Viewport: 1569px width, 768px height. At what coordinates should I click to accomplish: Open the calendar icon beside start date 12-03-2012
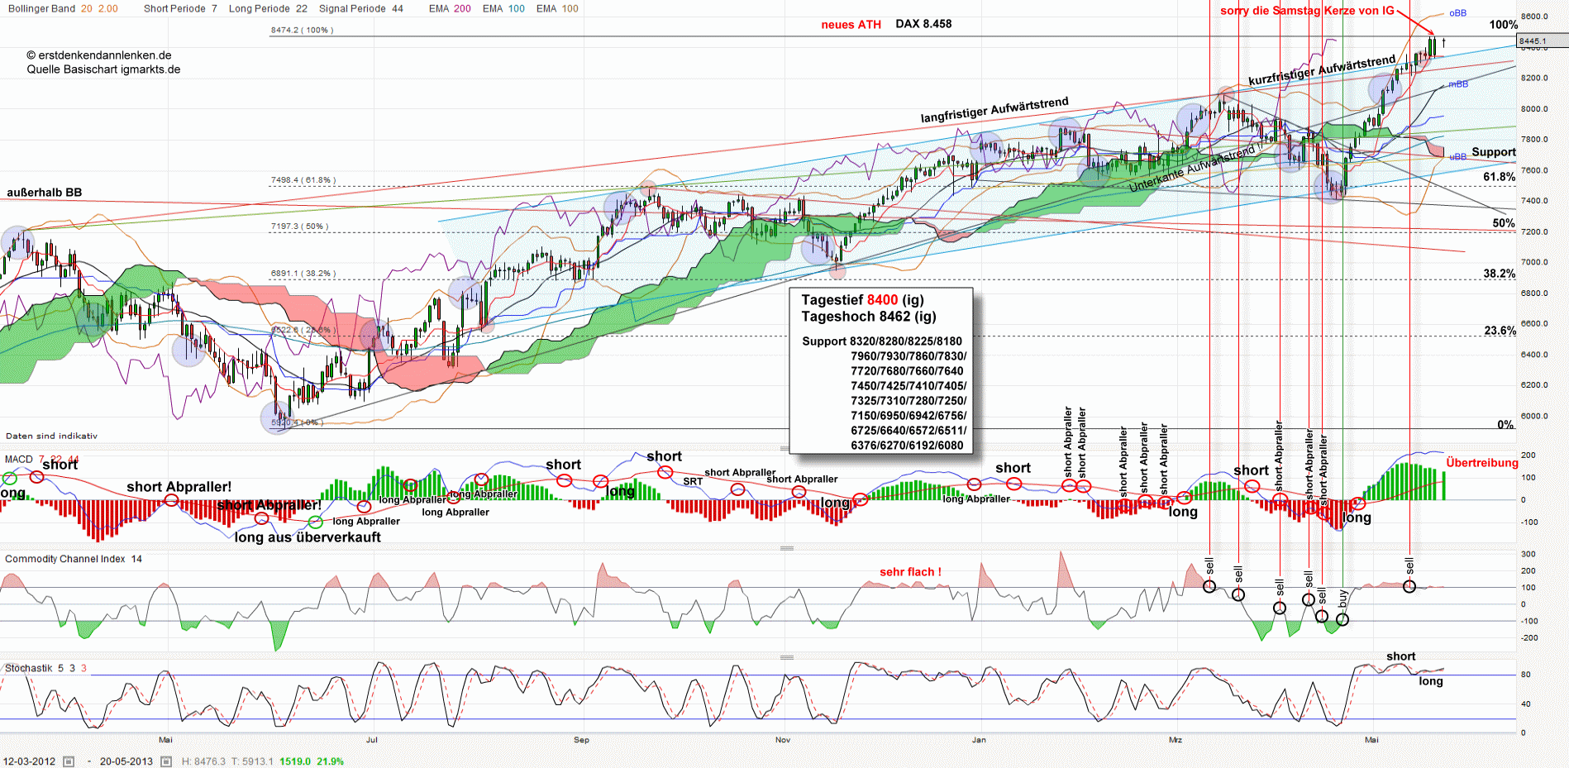click(x=69, y=761)
